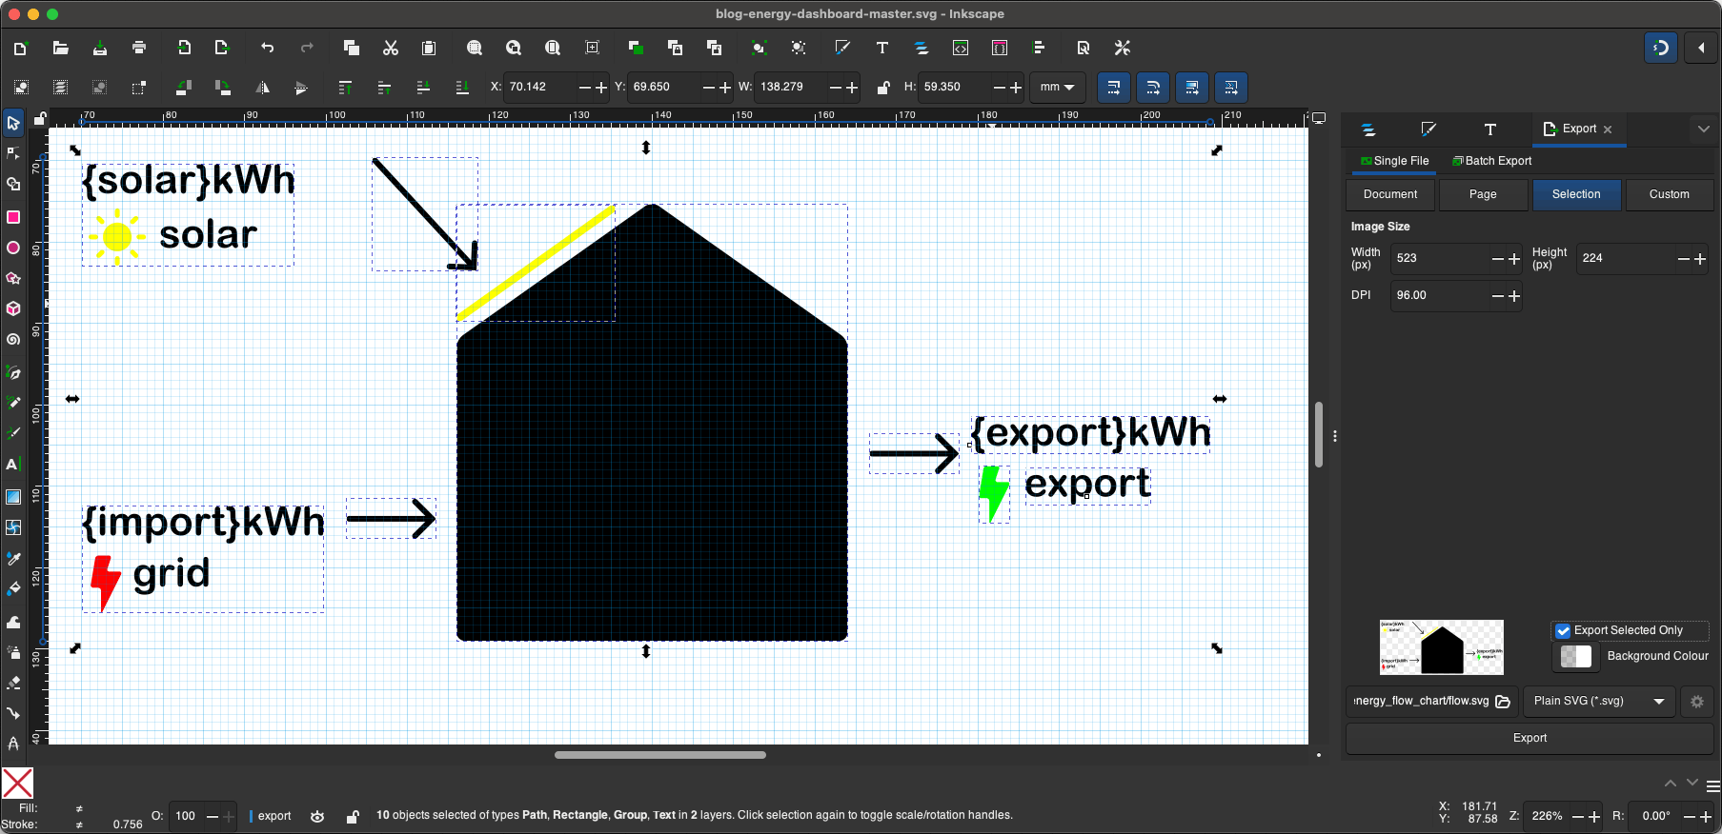Viewport: 1722px width, 834px height.
Task: Undo the last action
Action: 268,48
